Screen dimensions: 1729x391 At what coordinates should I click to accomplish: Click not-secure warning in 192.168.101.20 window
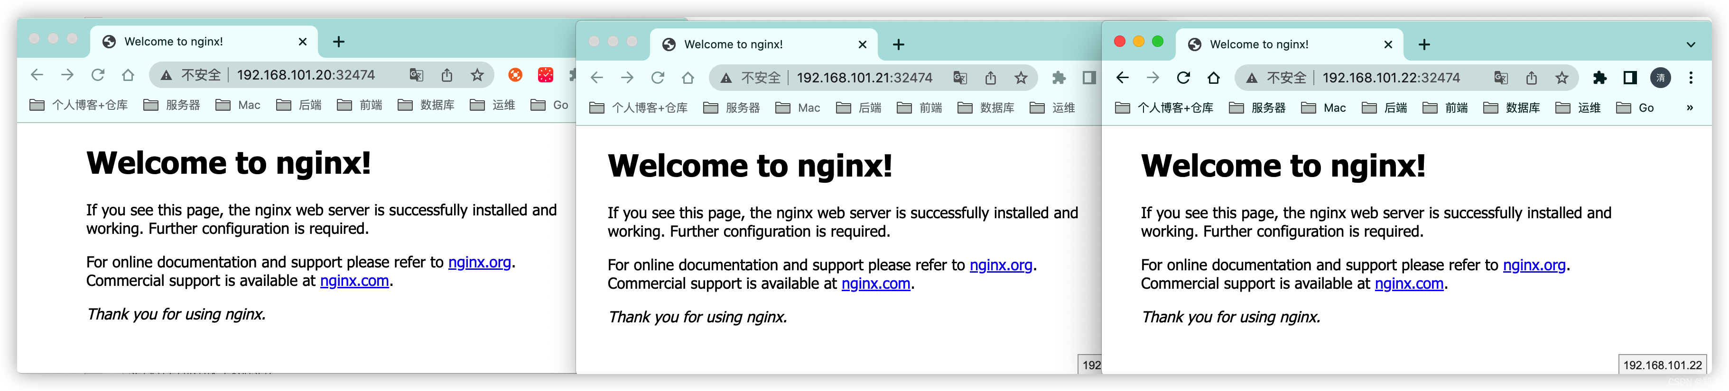click(191, 75)
